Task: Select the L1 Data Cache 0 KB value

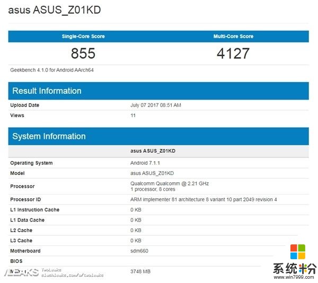Action: pos(136,220)
